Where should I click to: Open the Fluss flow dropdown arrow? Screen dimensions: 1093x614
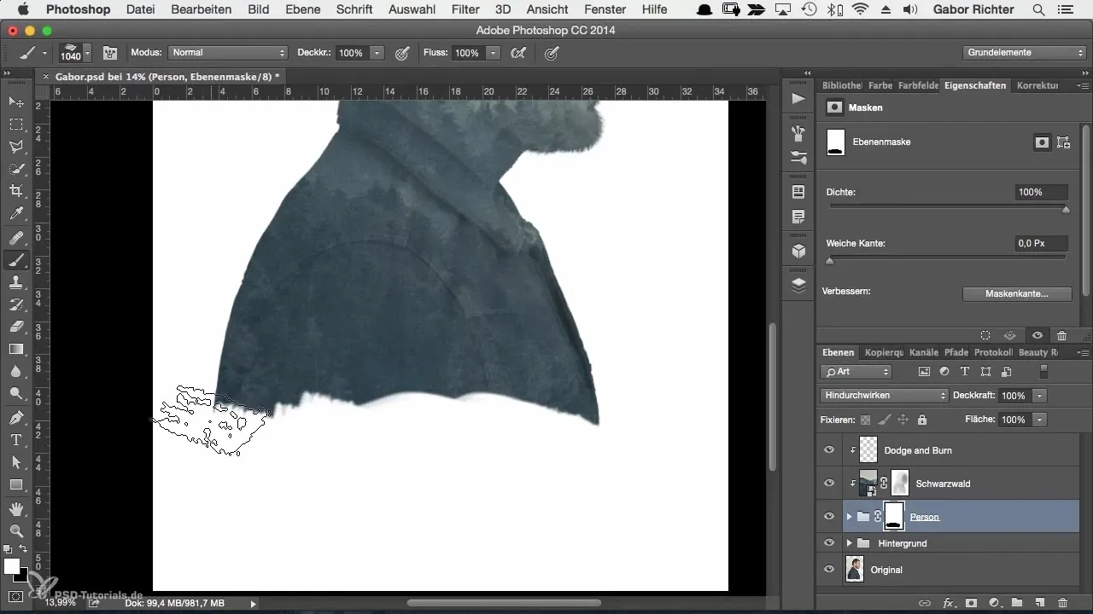pos(493,53)
